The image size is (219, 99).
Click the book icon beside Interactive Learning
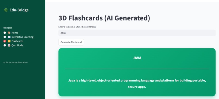(9, 37)
